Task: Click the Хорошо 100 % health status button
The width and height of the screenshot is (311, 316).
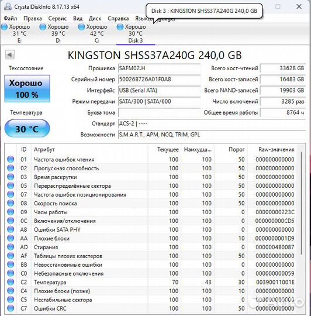Action: 27,89
